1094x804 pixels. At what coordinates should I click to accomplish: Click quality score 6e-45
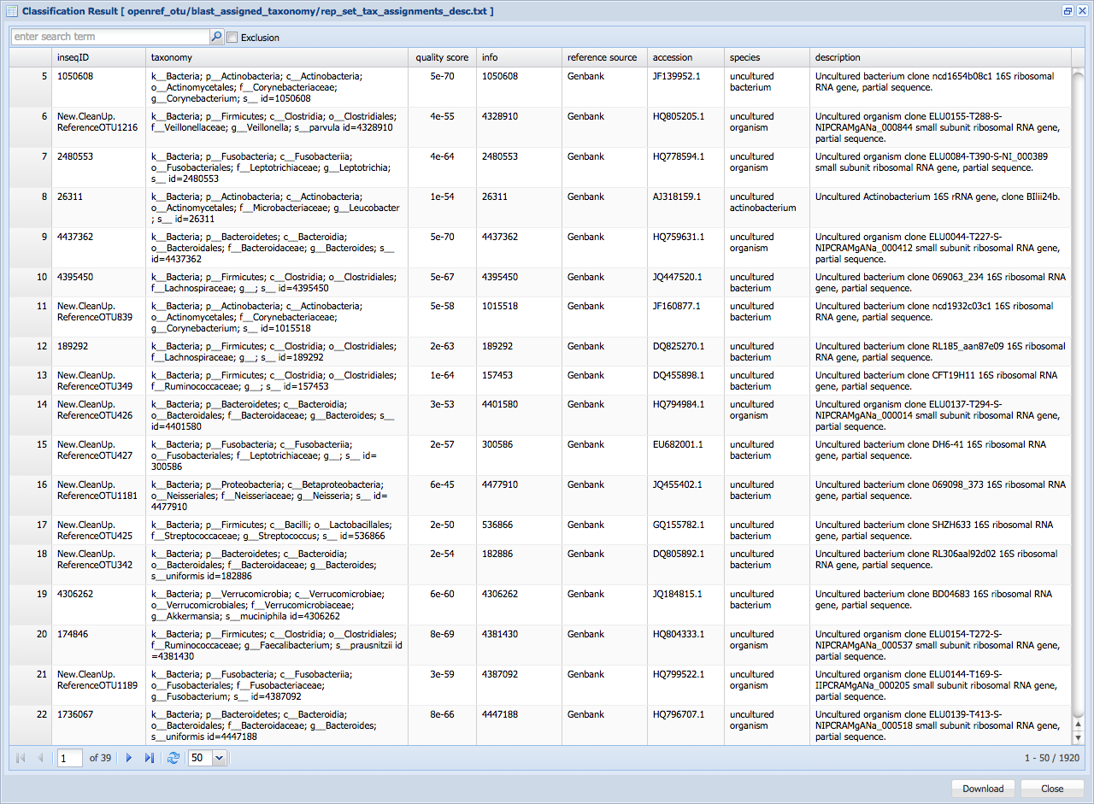443,484
